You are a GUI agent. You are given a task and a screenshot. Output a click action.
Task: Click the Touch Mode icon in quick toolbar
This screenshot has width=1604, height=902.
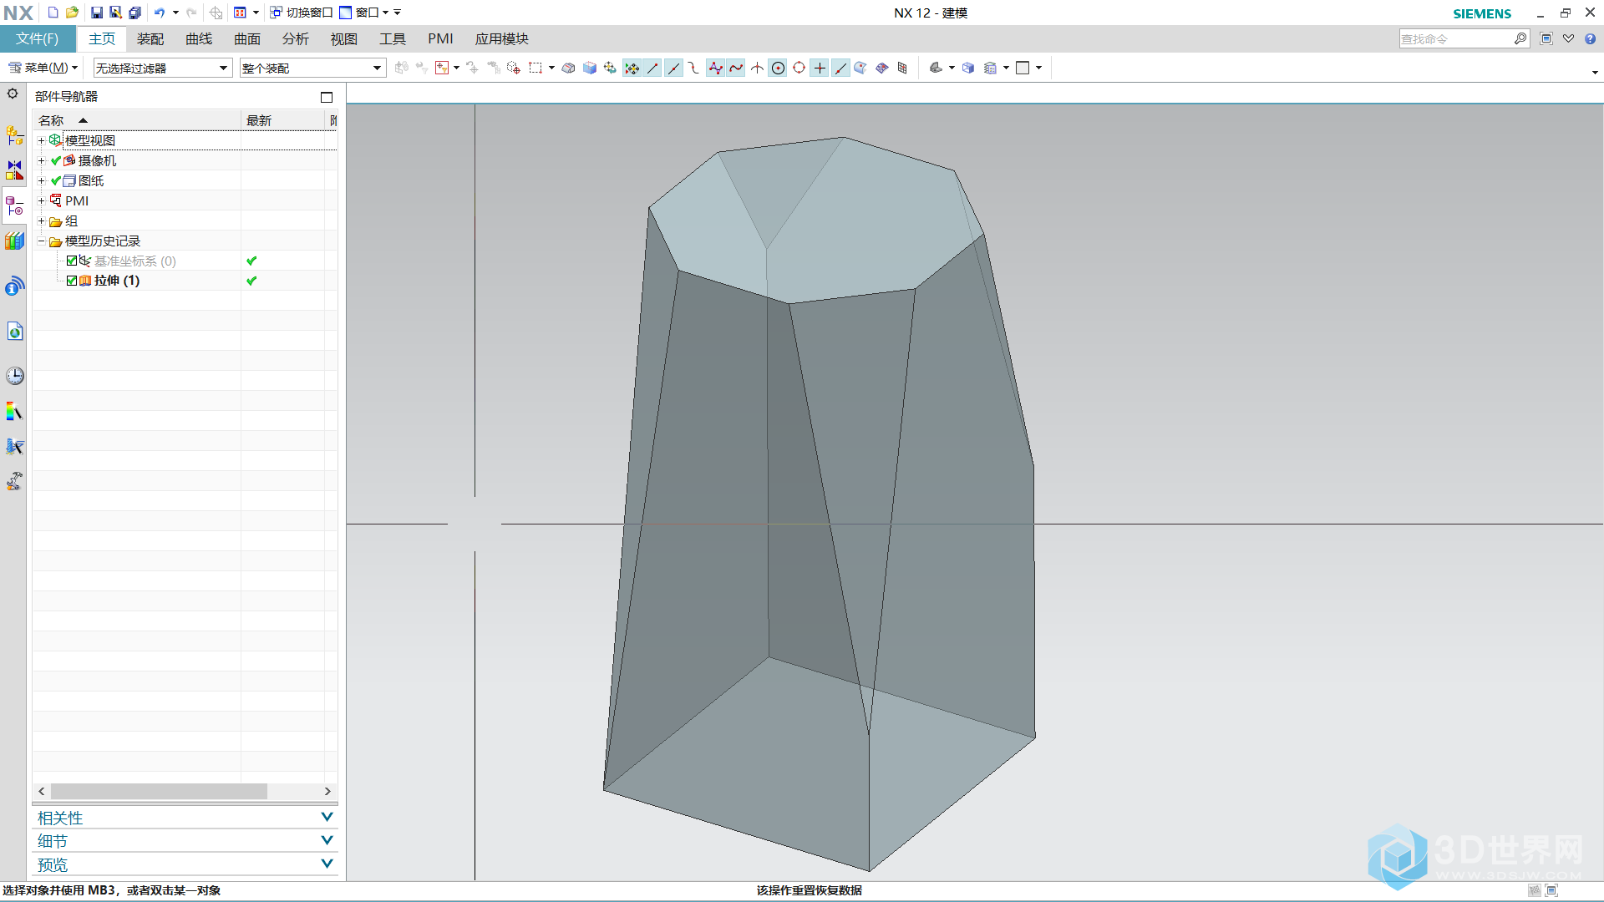[x=216, y=13]
